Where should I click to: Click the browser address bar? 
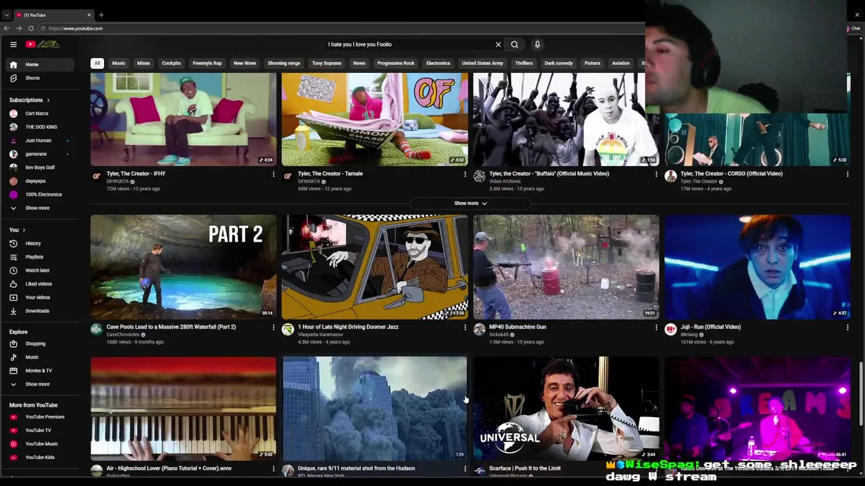[x=338, y=28]
